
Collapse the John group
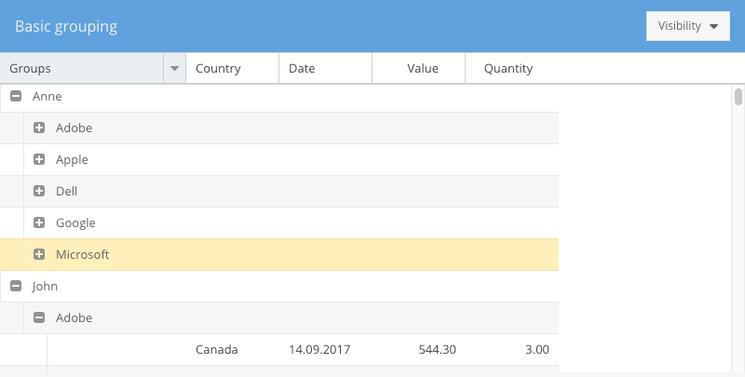point(16,286)
